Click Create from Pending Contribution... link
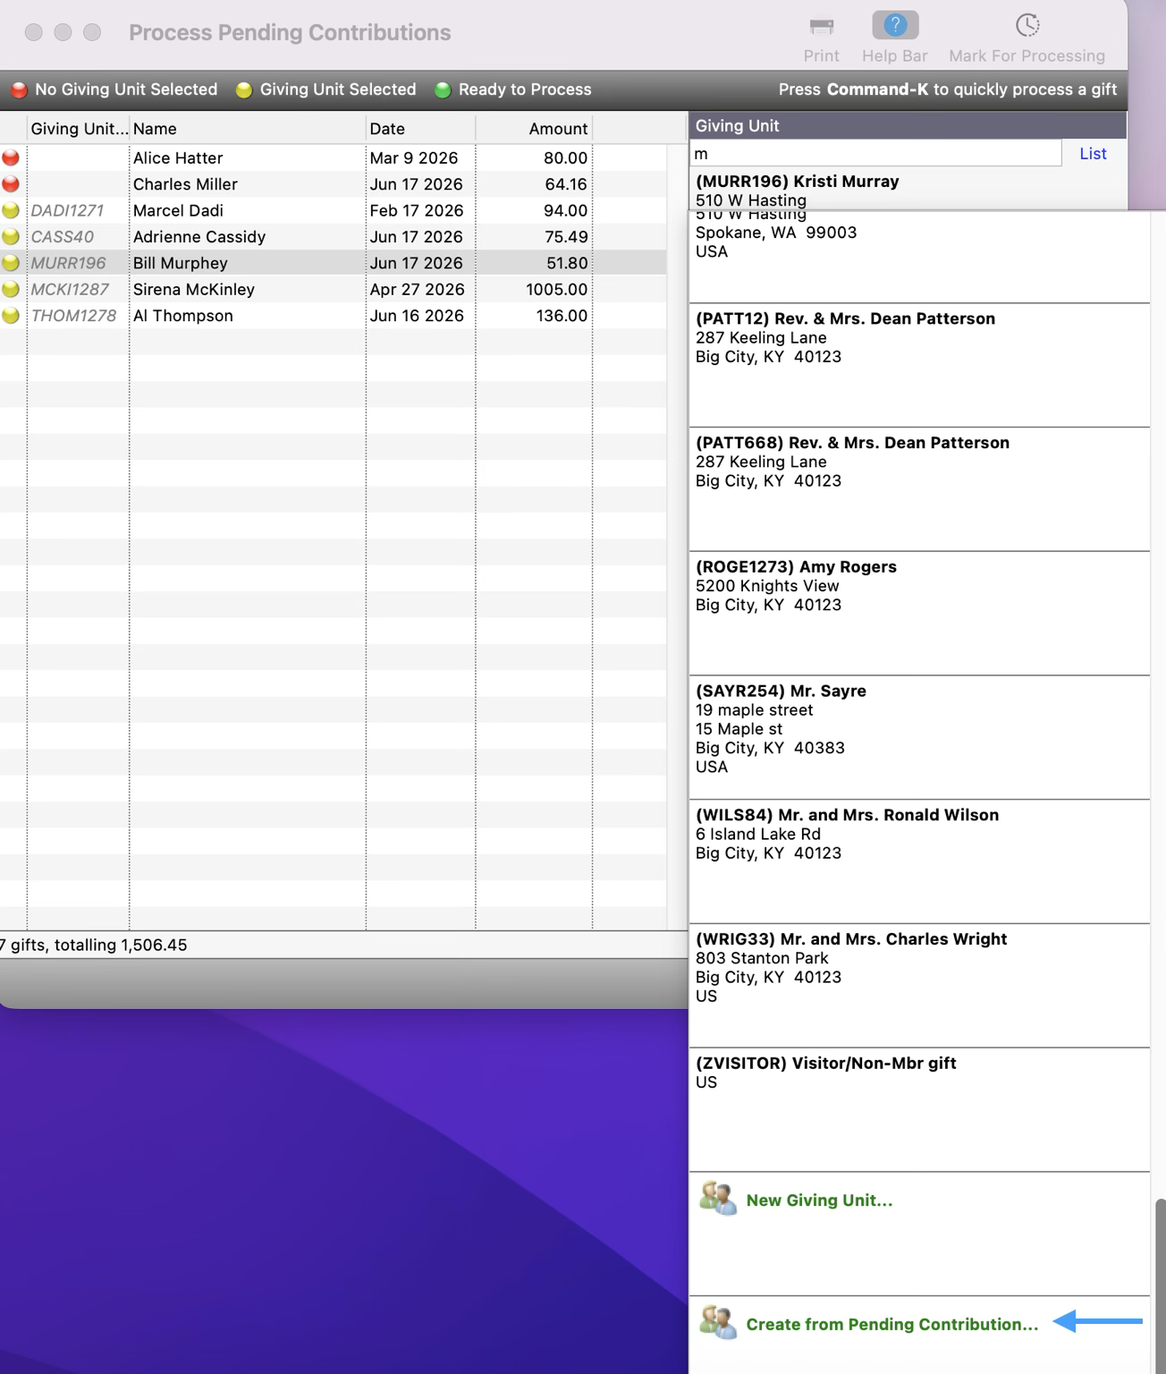The height and width of the screenshot is (1374, 1166). point(892,1325)
